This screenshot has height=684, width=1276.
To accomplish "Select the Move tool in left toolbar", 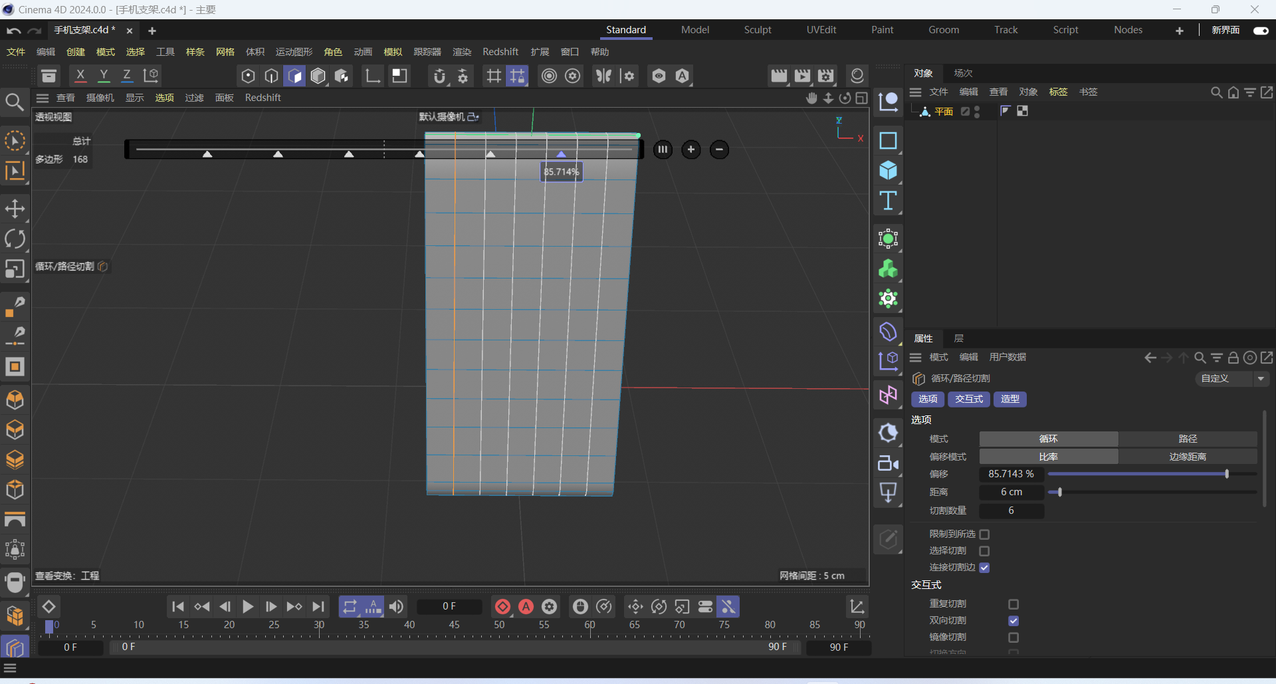I will (x=15, y=209).
